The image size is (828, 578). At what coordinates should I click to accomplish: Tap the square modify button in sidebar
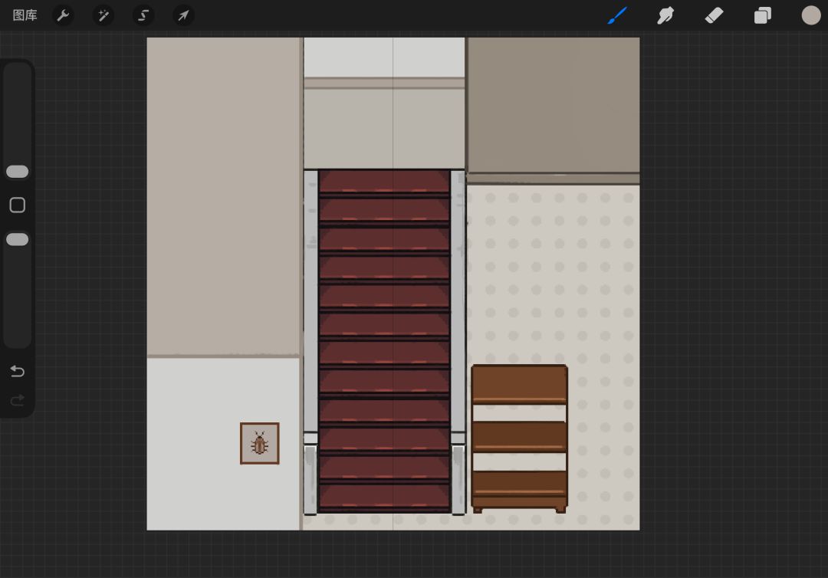click(18, 205)
